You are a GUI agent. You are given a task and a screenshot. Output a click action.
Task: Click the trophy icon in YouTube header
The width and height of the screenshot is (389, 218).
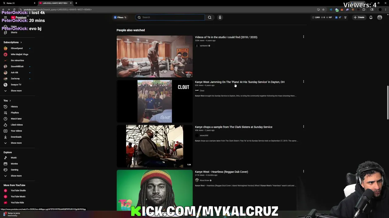[x=345, y=17]
